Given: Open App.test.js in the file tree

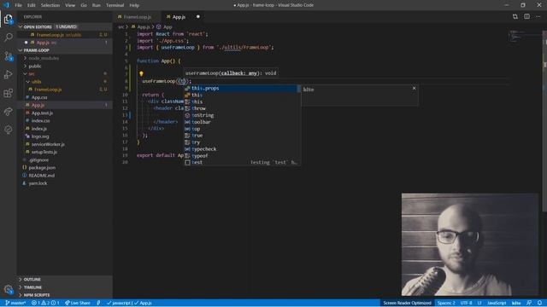Looking at the screenshot, I should 65,113.
